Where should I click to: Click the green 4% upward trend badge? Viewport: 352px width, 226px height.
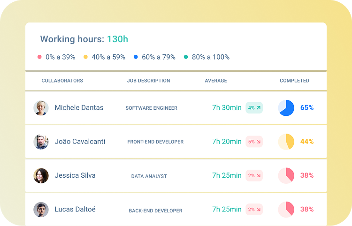pos(254,108)
